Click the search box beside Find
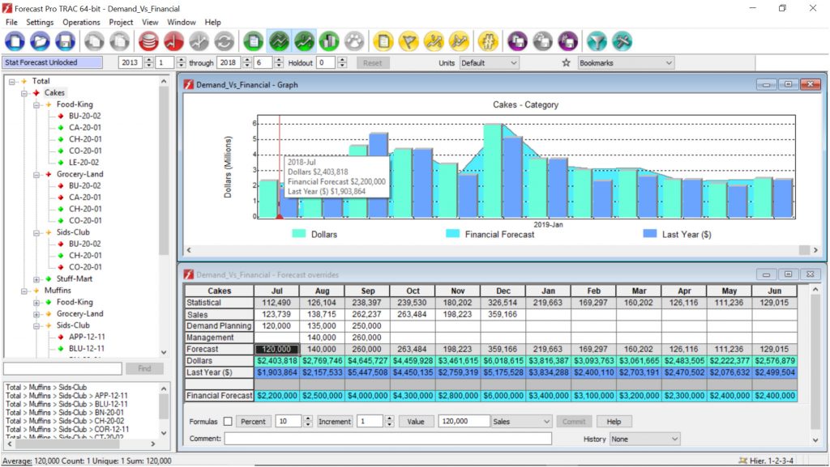830x467 pixels. point(63,369)
